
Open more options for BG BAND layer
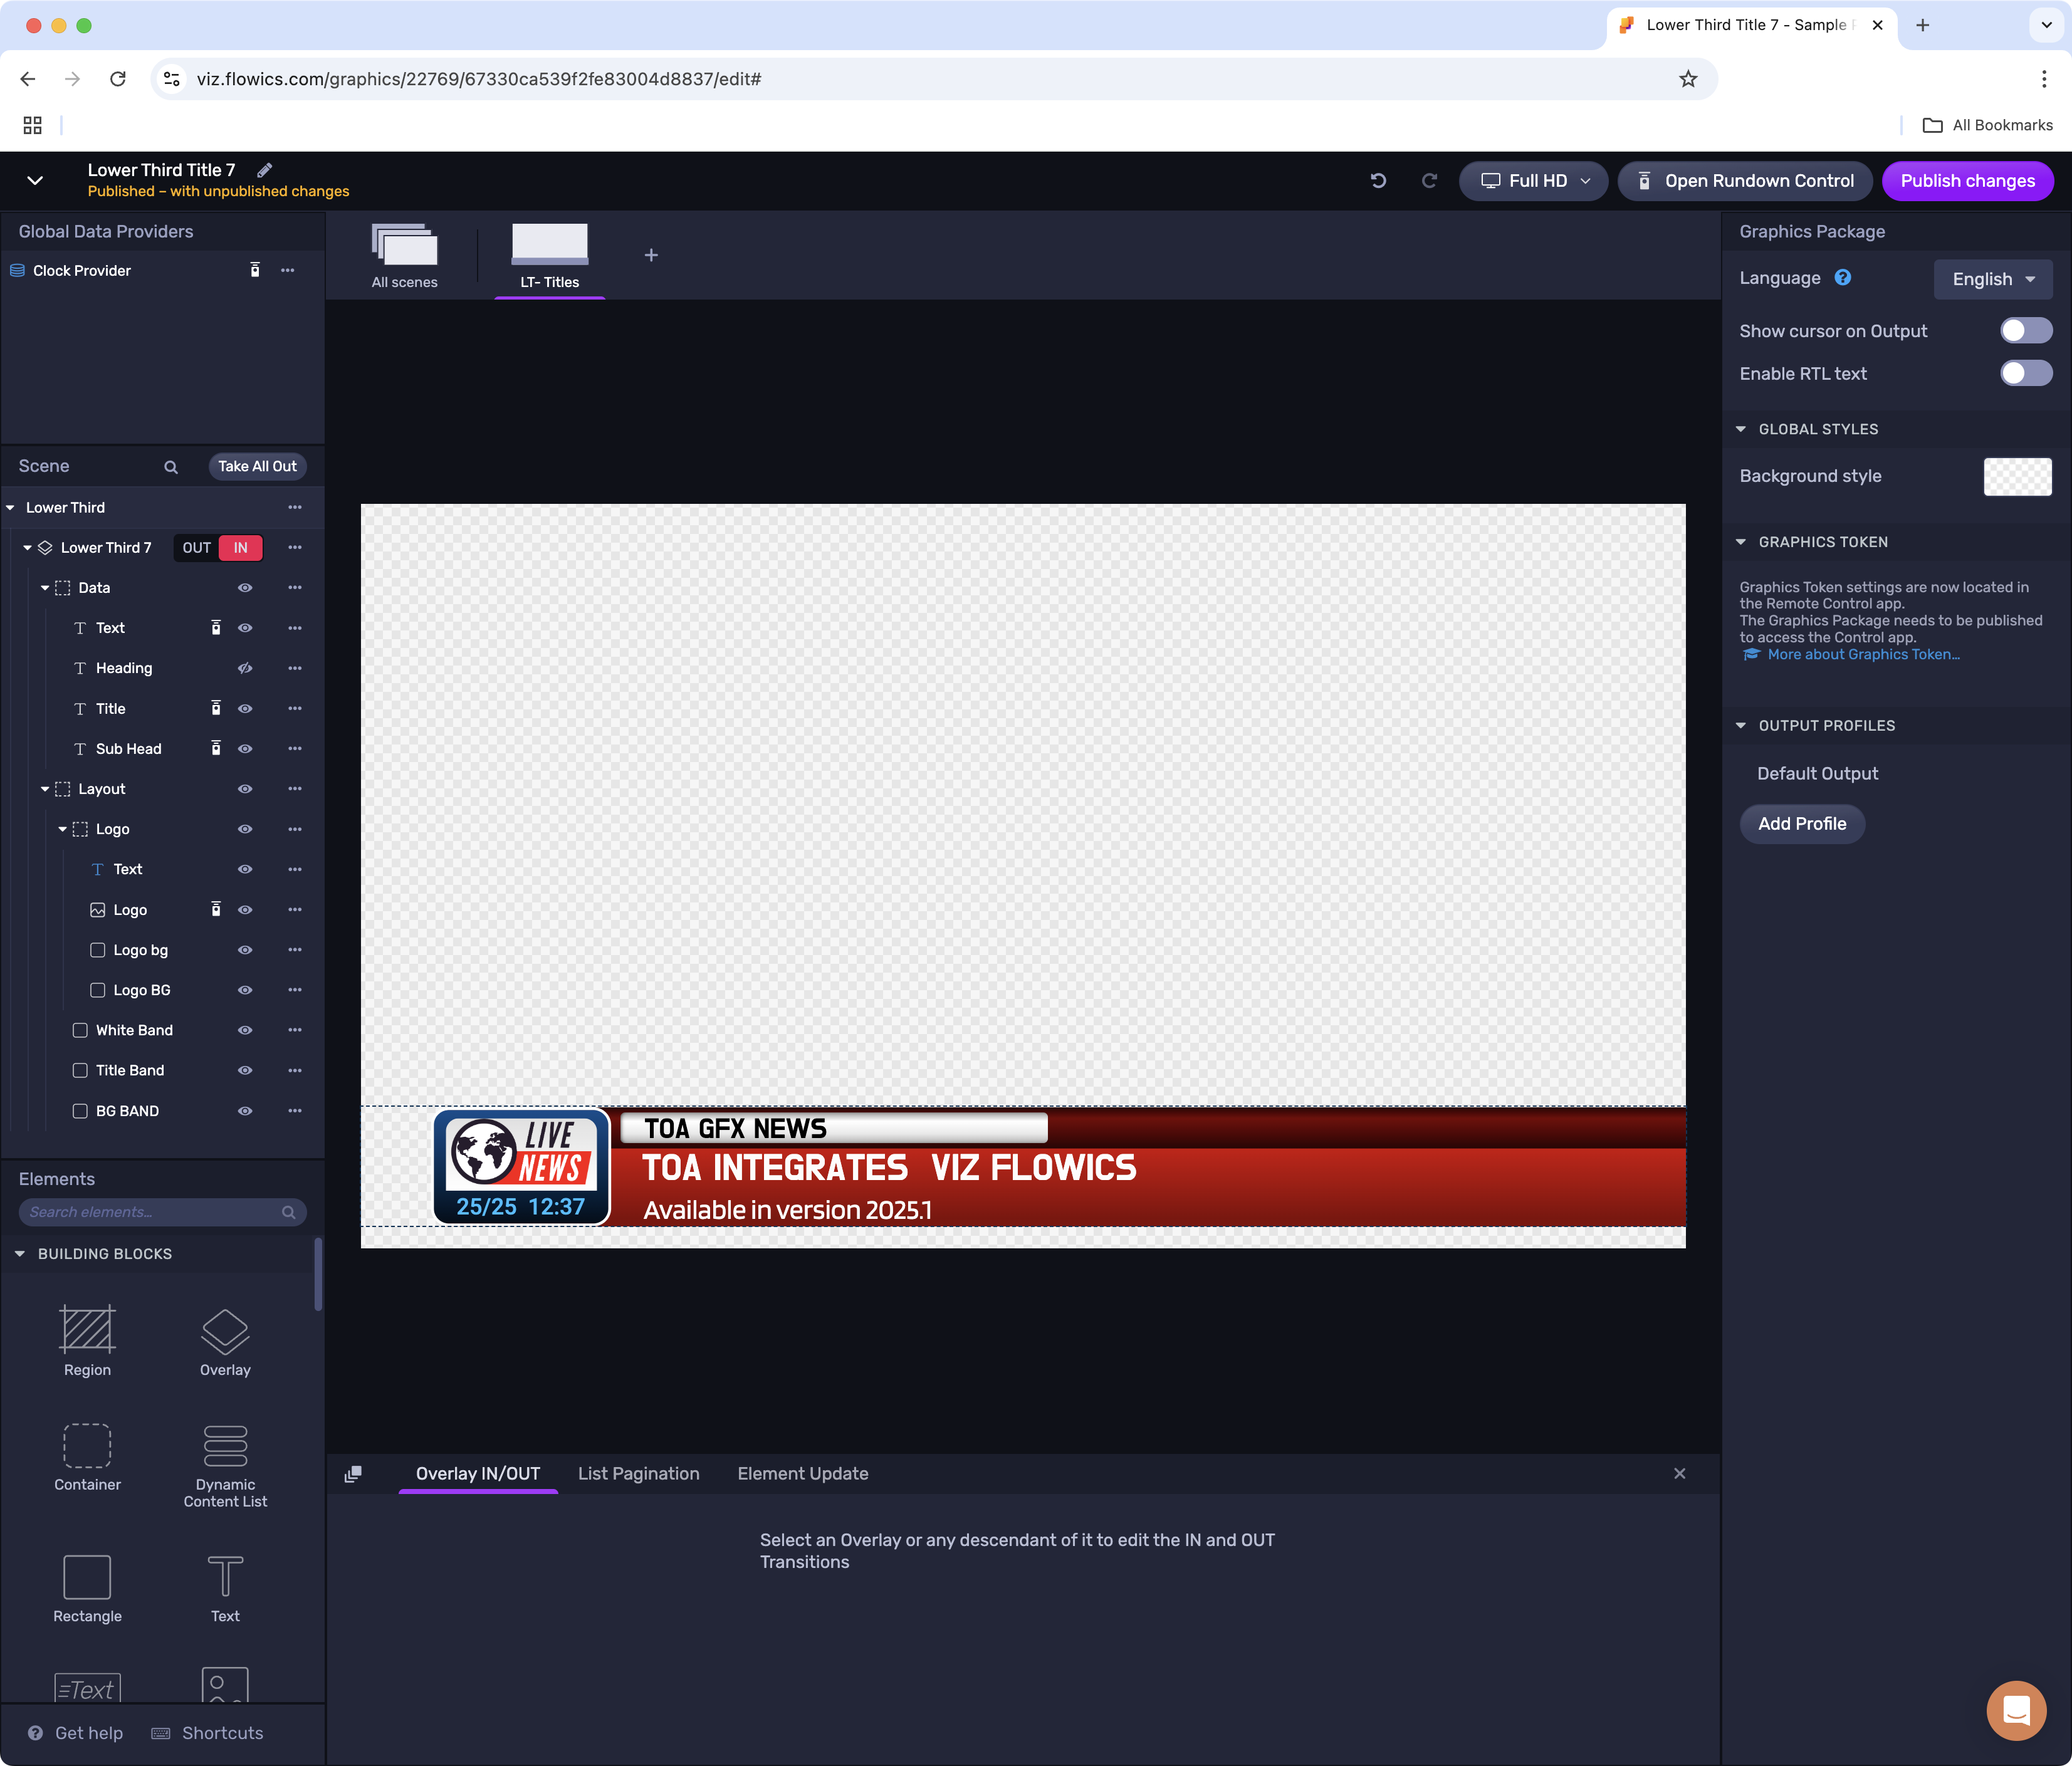click(x=295, y=1112)
